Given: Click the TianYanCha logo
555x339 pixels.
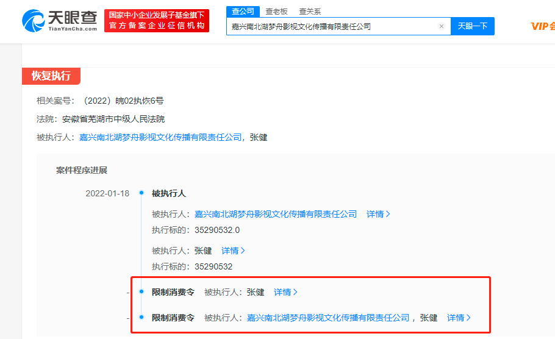Looking at the screenshot, I should 60,21.
